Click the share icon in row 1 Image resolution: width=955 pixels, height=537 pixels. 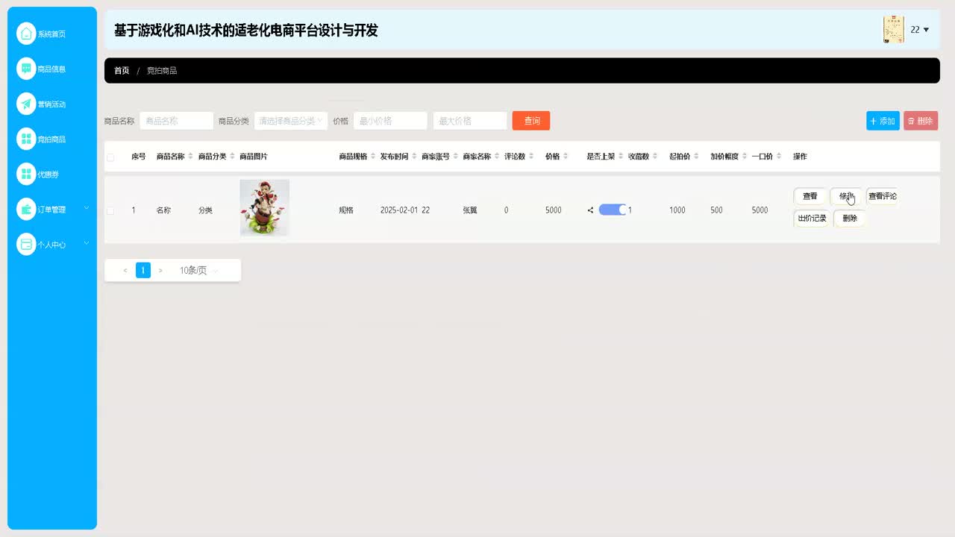click(x=590, y=210)
